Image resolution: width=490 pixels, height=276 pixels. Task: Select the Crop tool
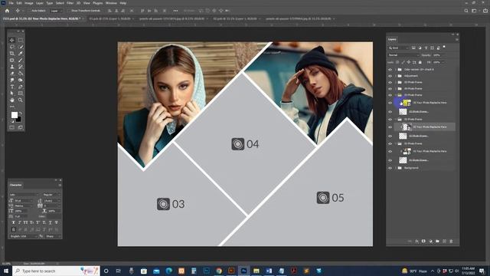click(x=12, y=54)
